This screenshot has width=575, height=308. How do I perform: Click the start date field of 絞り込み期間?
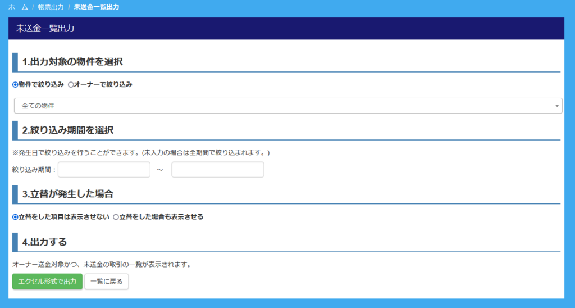tap(104, 170)
